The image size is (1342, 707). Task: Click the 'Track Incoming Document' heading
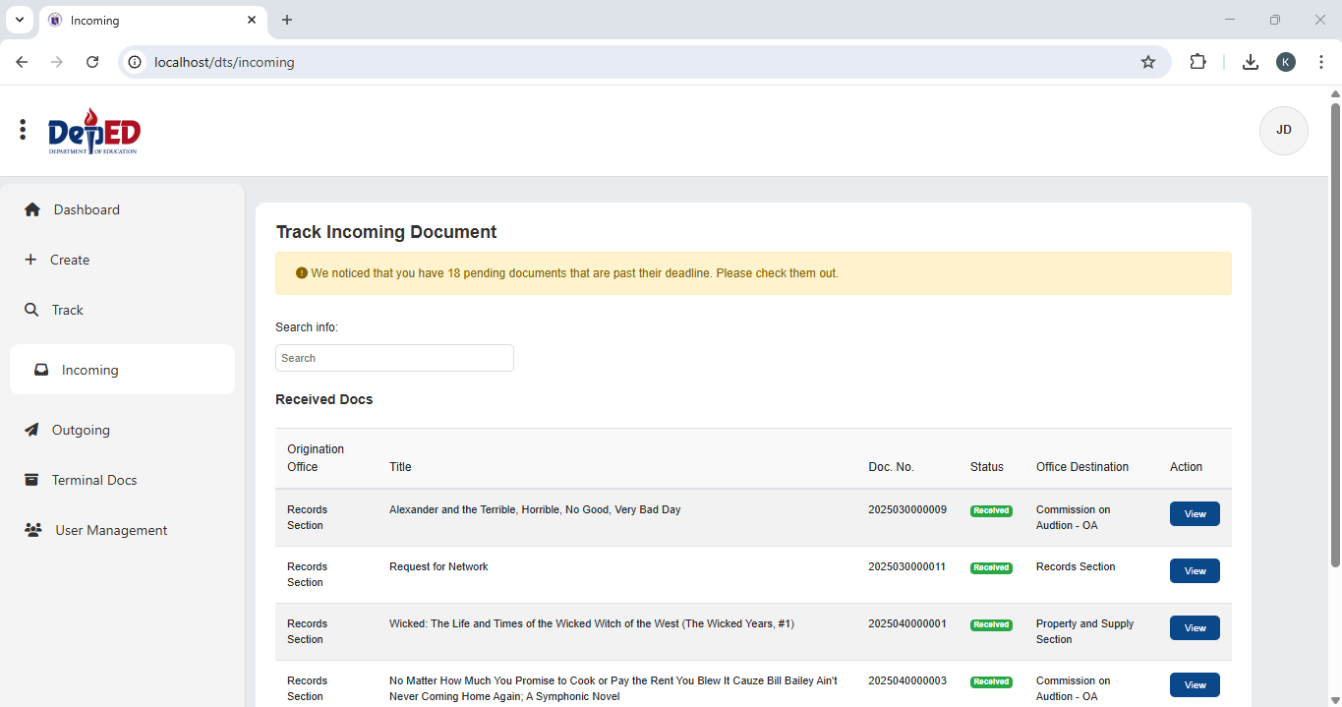point(386,232)
